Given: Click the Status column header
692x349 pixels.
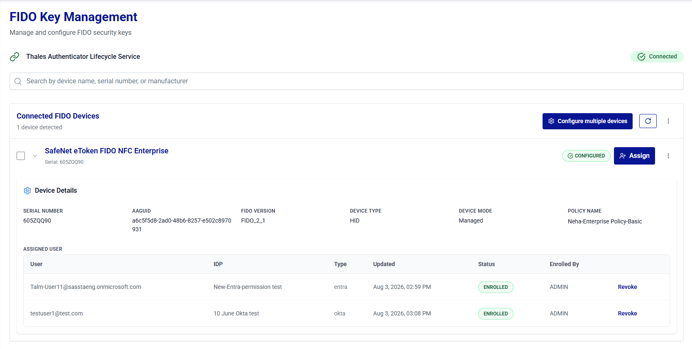Looking at the screenshot, I should (487, 264).
